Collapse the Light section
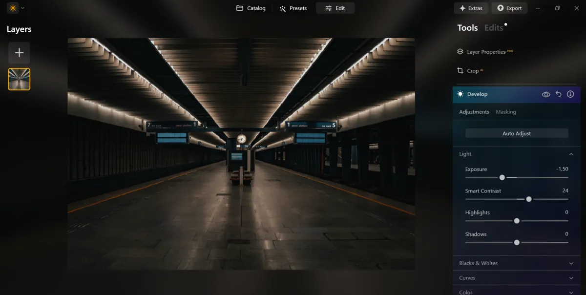Viewport: 586px width, 295px height. (570, 154)
